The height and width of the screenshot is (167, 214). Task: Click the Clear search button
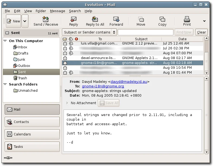pyautogui.click(x=202, y=32)
